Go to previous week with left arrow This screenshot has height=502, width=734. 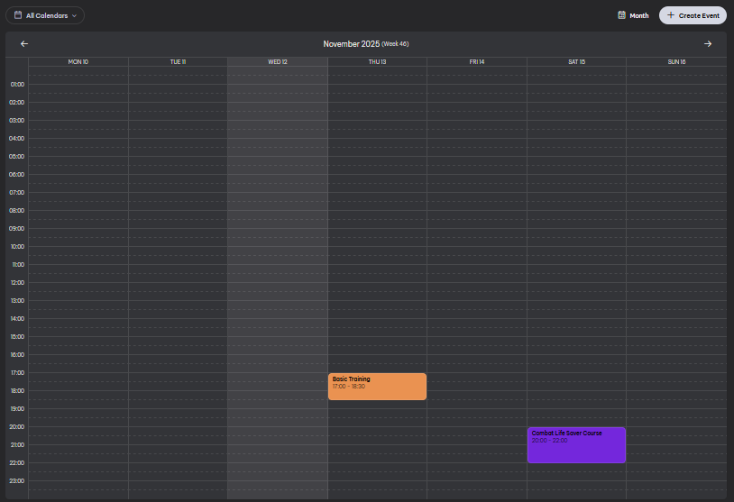[24, 44]
